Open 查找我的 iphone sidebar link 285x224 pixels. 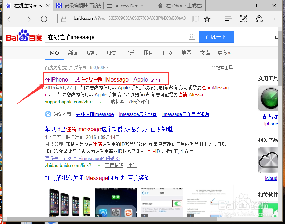click(270, 120)
